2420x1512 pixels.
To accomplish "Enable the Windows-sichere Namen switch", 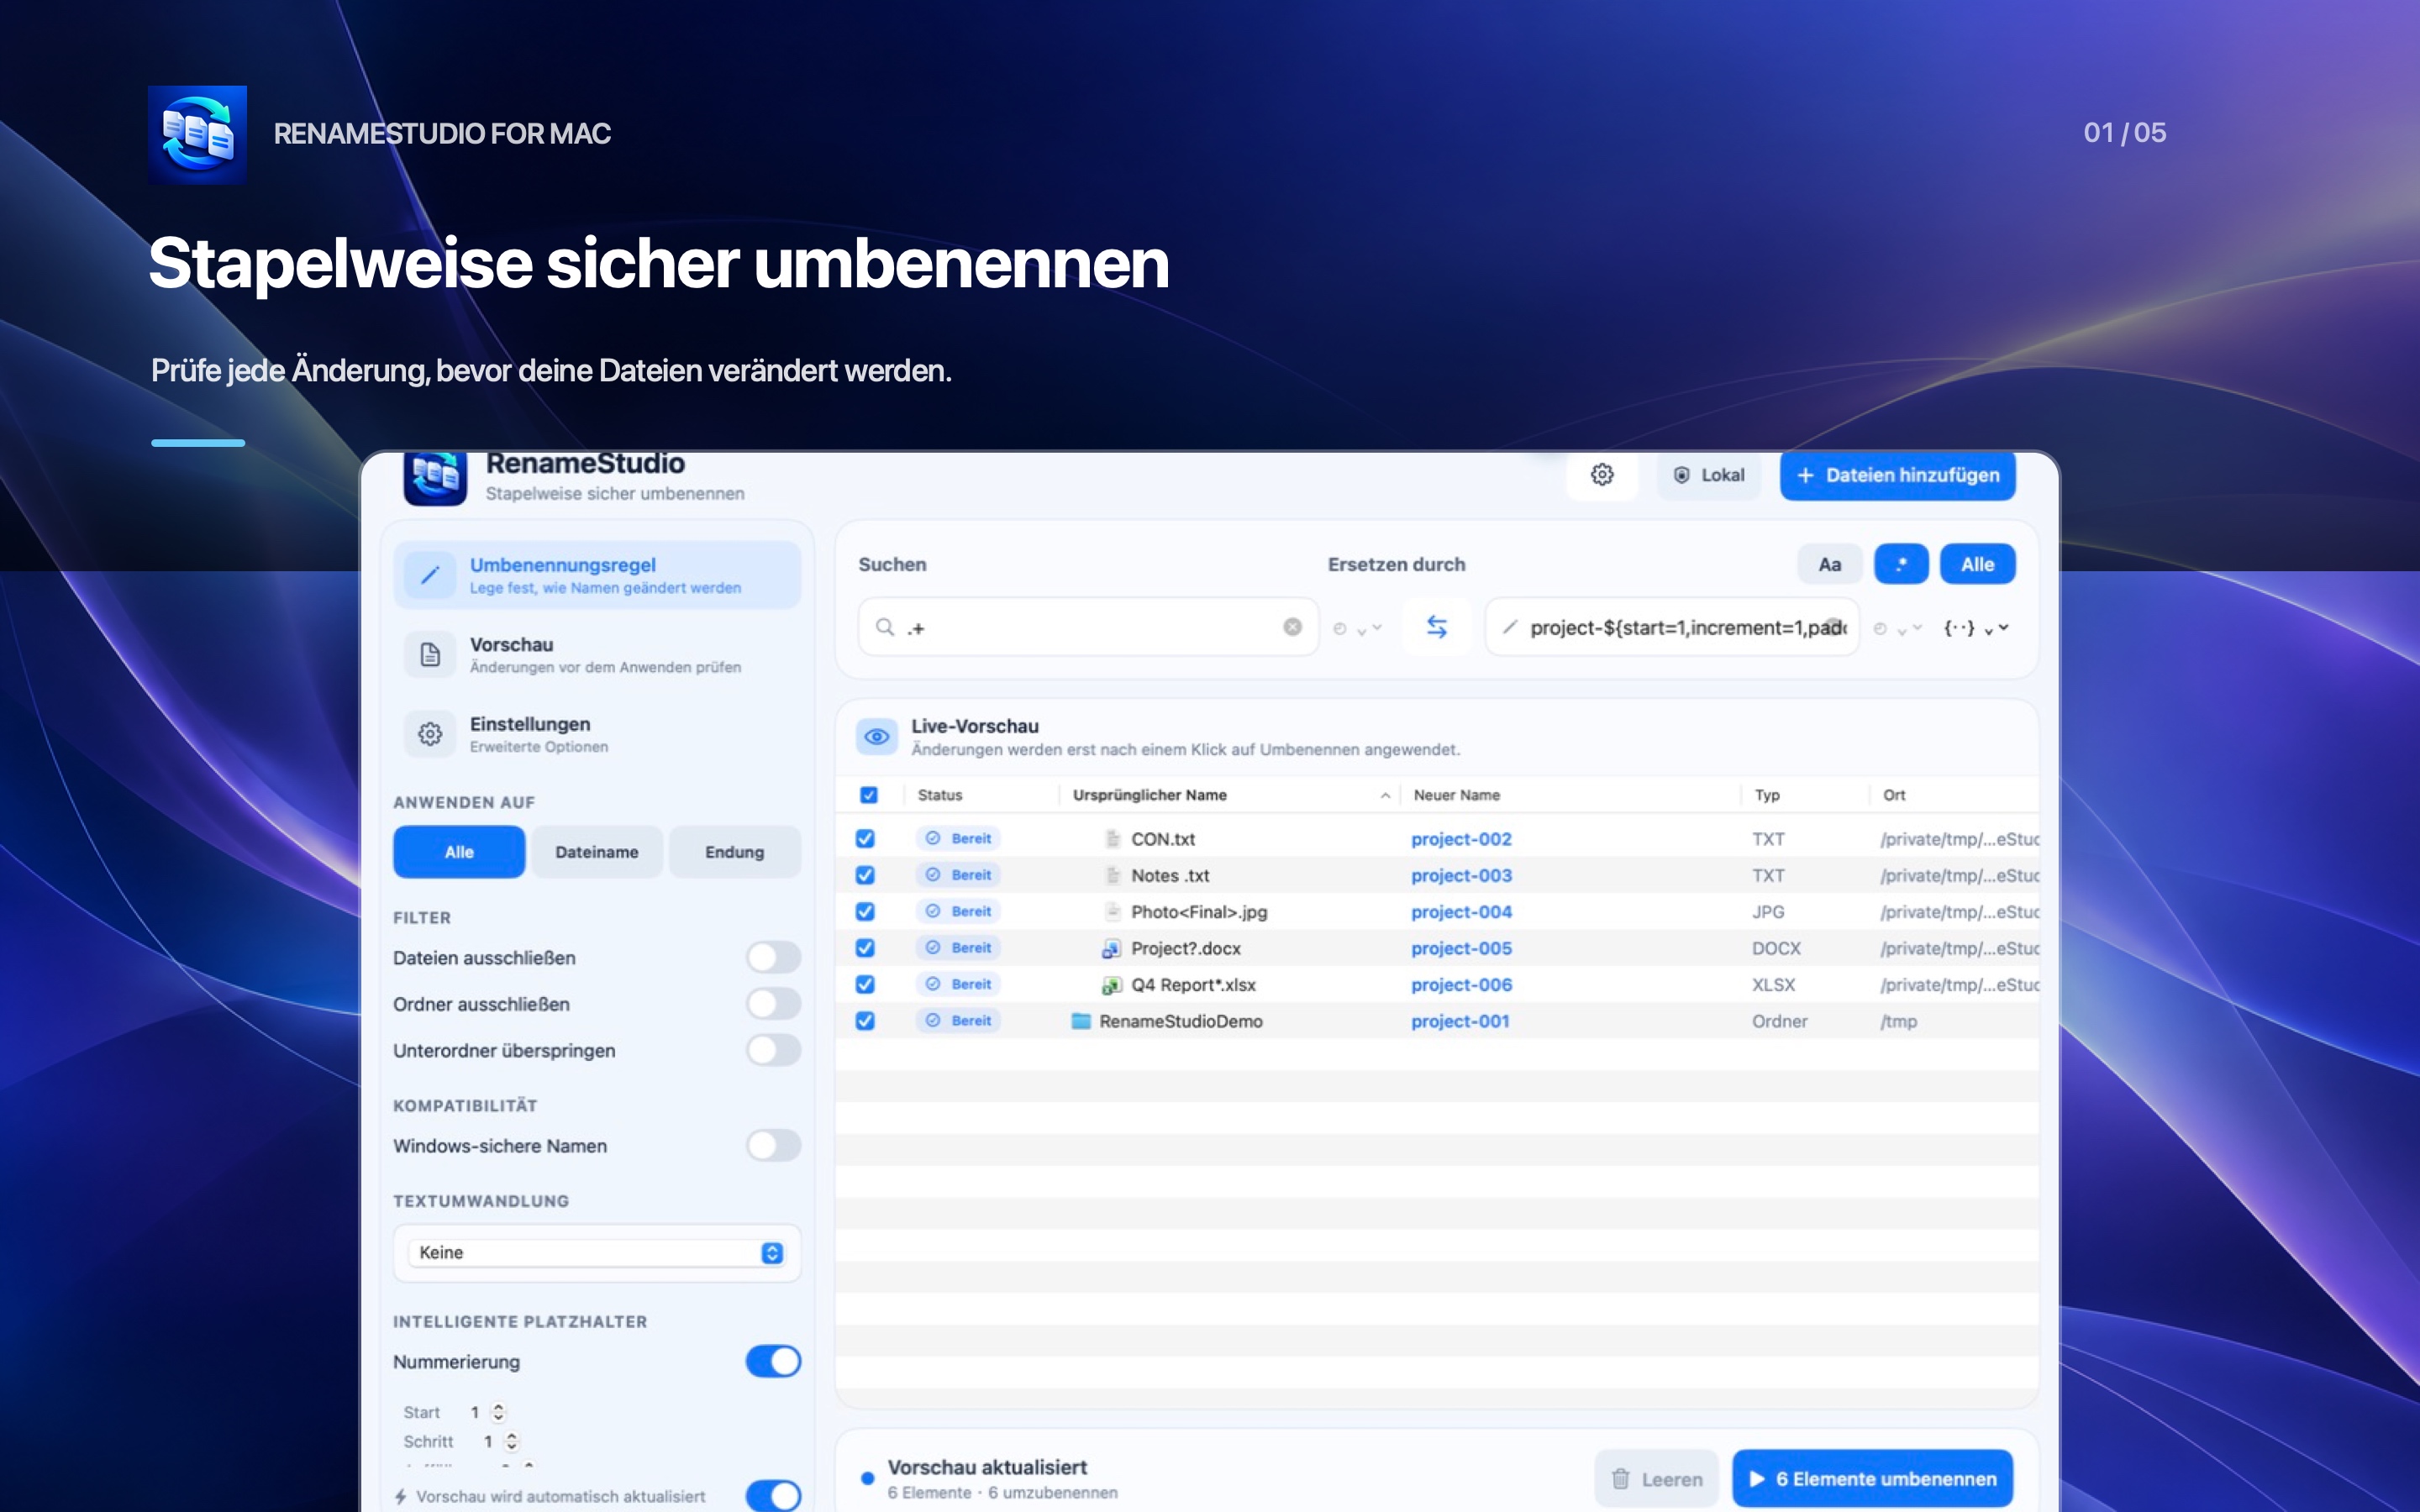I will [x=773, y=1146].
